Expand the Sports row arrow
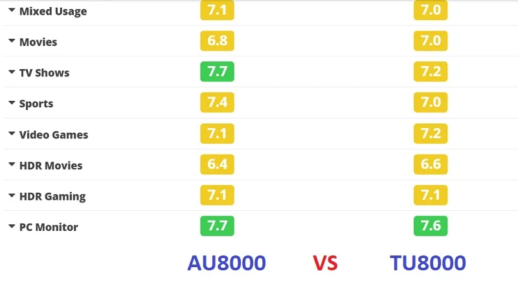 pos(12,103)
